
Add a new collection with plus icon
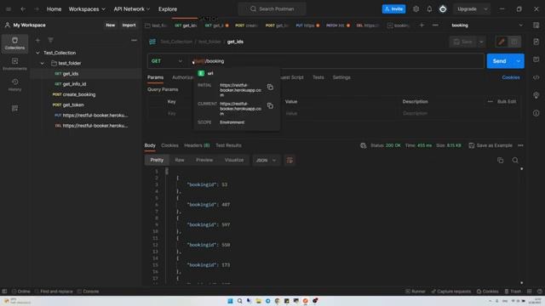pyautogui.click(x=37, y=40)
